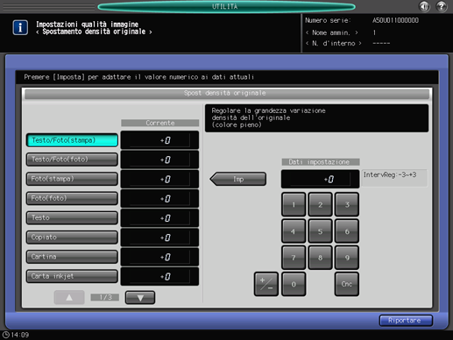Tap keypad digit 6
The height and width of the screenshot is (340, 453).
click(x=347, y=231)
